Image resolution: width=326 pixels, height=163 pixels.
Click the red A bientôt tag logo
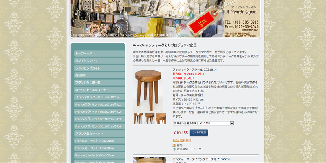pos(202,22)
